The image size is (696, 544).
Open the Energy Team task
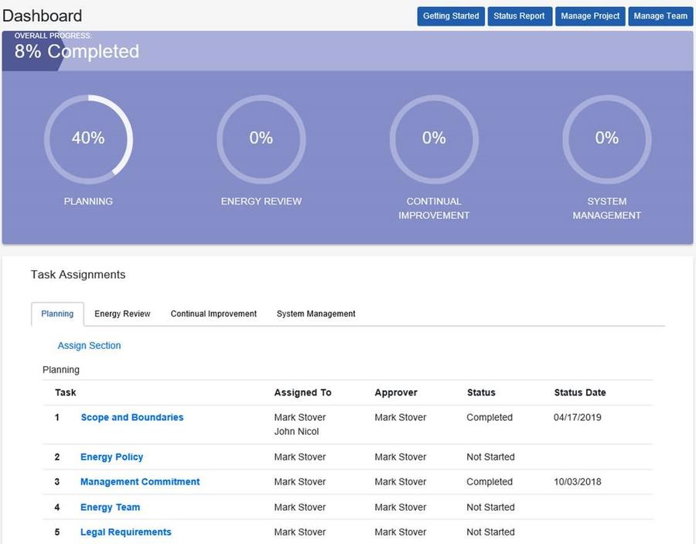tap(110, 507)
